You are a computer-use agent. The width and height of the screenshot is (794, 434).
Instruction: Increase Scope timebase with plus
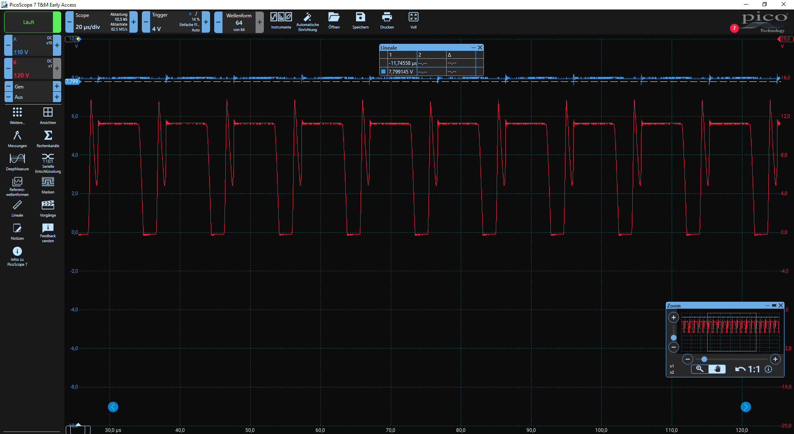tap(134, 22)
